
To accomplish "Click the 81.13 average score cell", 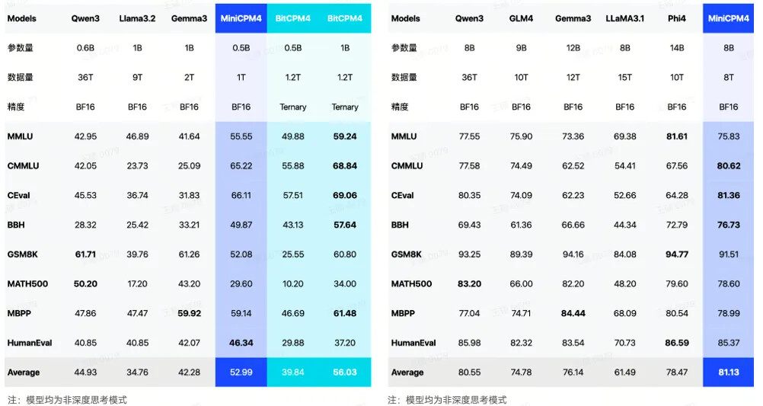I will [x=728, y=372].
